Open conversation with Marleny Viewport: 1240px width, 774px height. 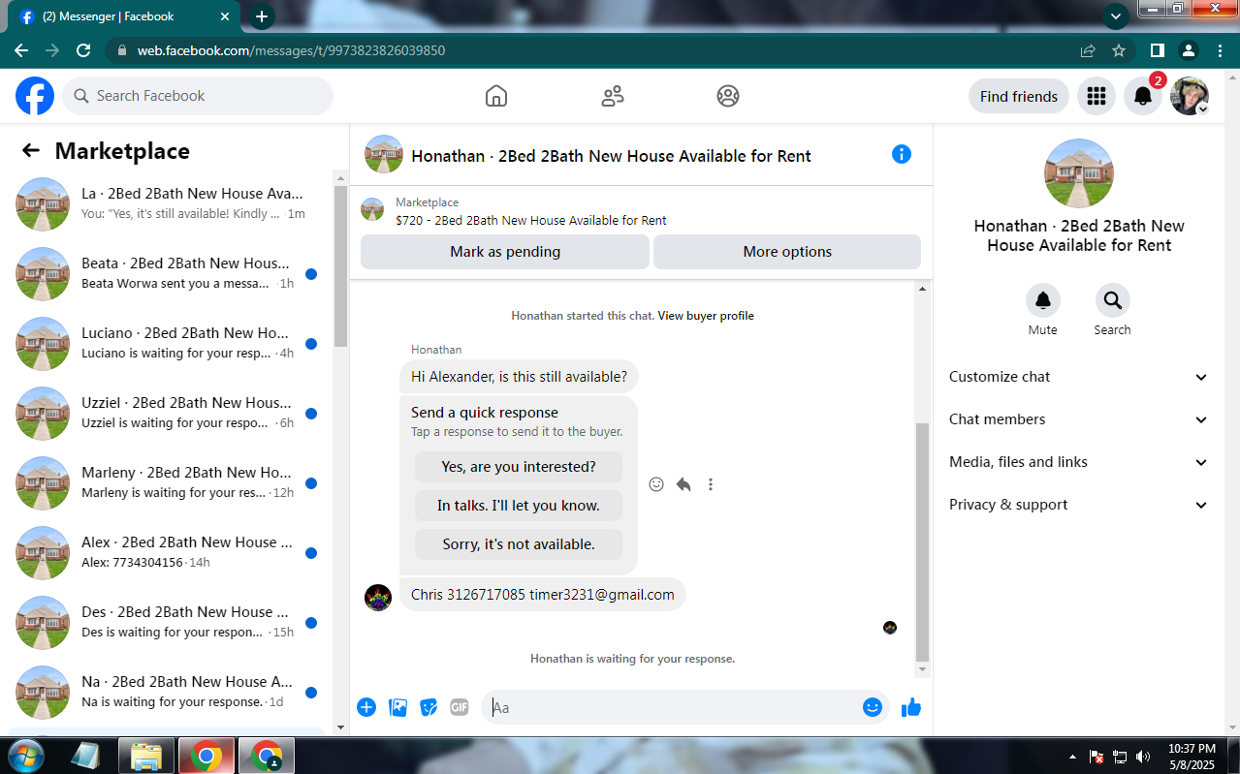pos(167,483)
